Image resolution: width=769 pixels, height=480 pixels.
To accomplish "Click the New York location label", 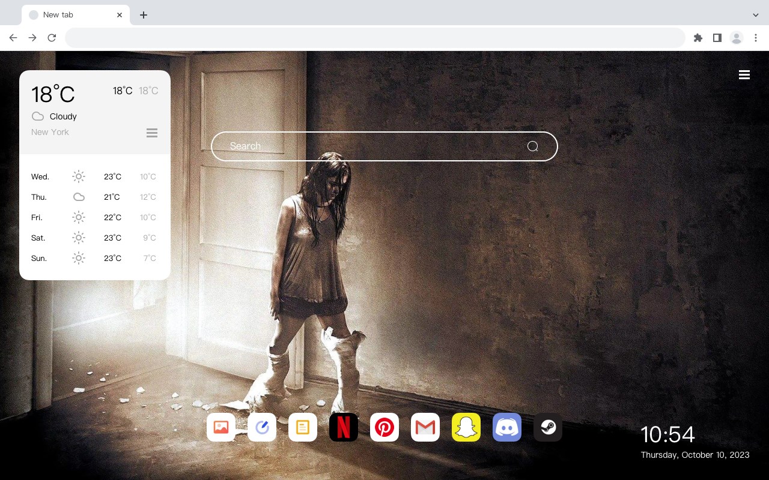I will point(50,132).
